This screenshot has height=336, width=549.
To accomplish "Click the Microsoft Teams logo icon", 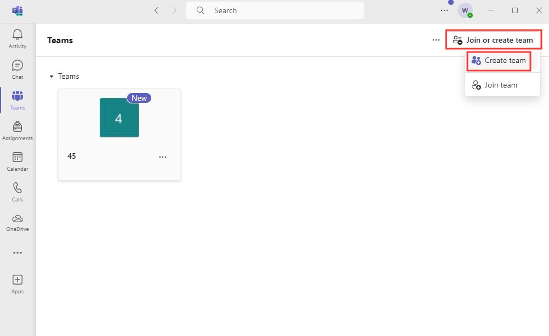I will (x=17, y=10).
